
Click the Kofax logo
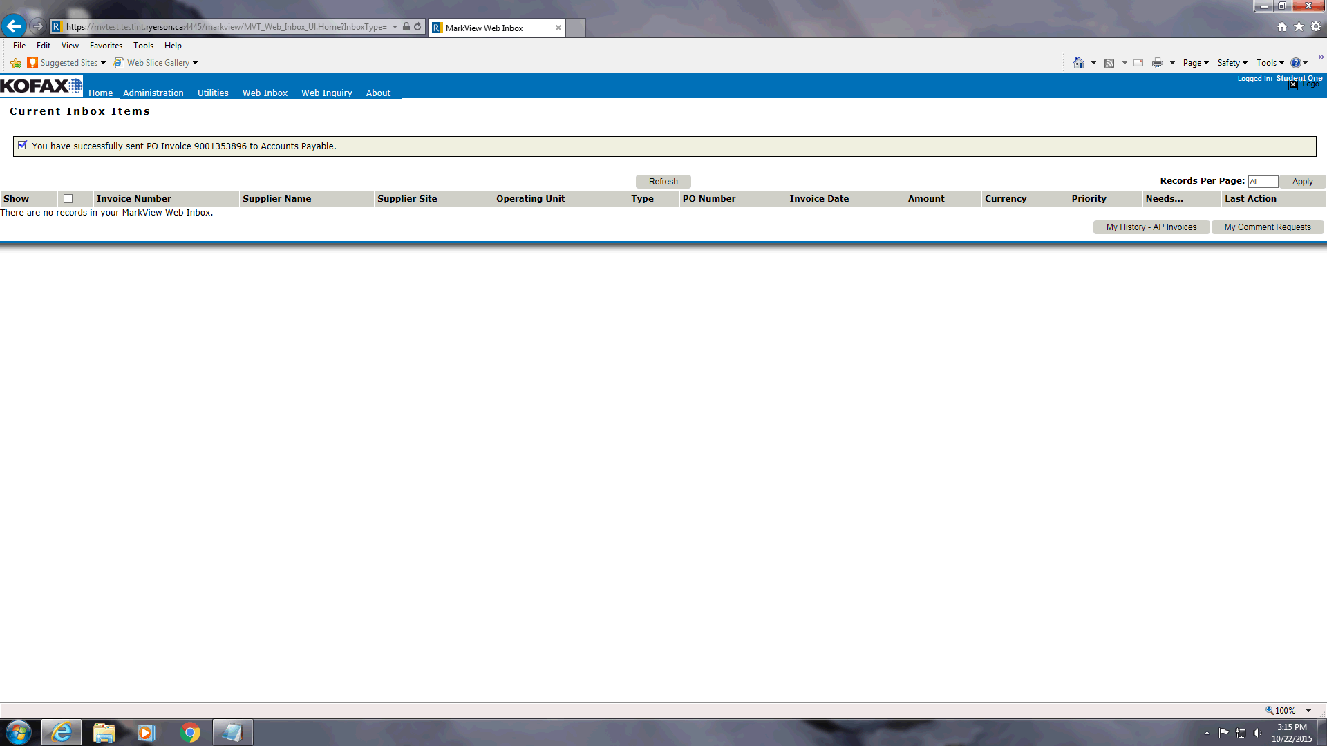(x=41, y=86)
